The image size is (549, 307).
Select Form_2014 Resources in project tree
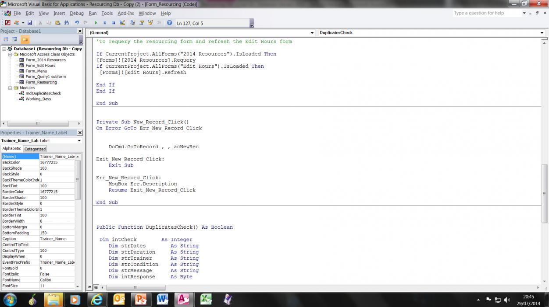(46, 60)
